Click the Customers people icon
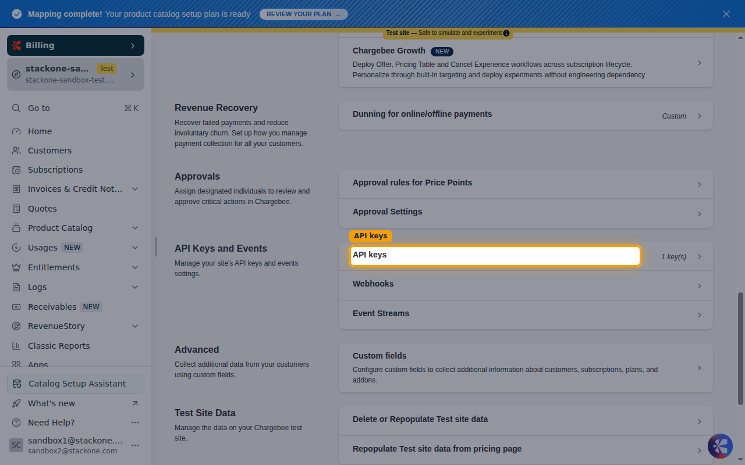745x465 pixels. point(16,151)
